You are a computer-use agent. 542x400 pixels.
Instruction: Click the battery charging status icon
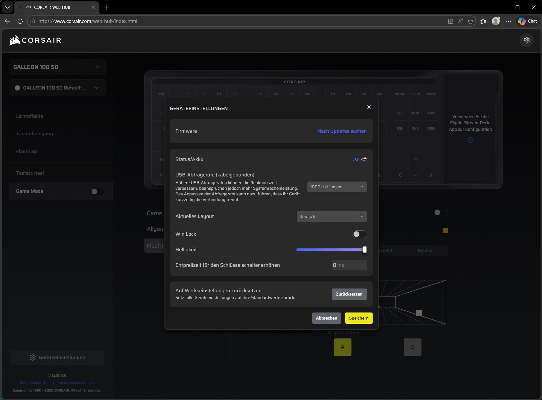point(355,159)
